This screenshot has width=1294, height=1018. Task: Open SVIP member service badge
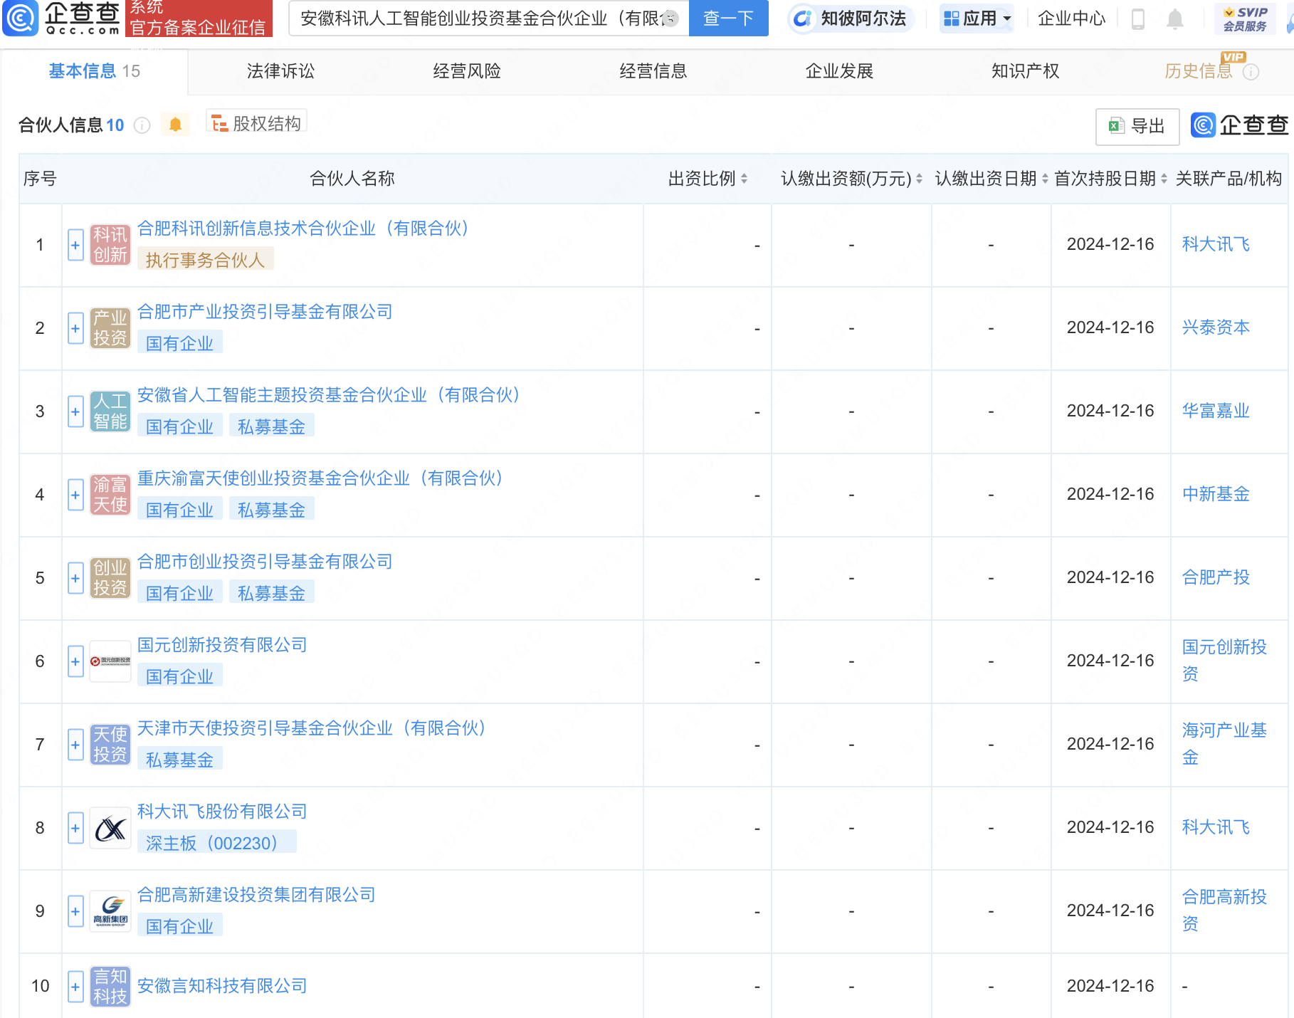pos(1245,19)
